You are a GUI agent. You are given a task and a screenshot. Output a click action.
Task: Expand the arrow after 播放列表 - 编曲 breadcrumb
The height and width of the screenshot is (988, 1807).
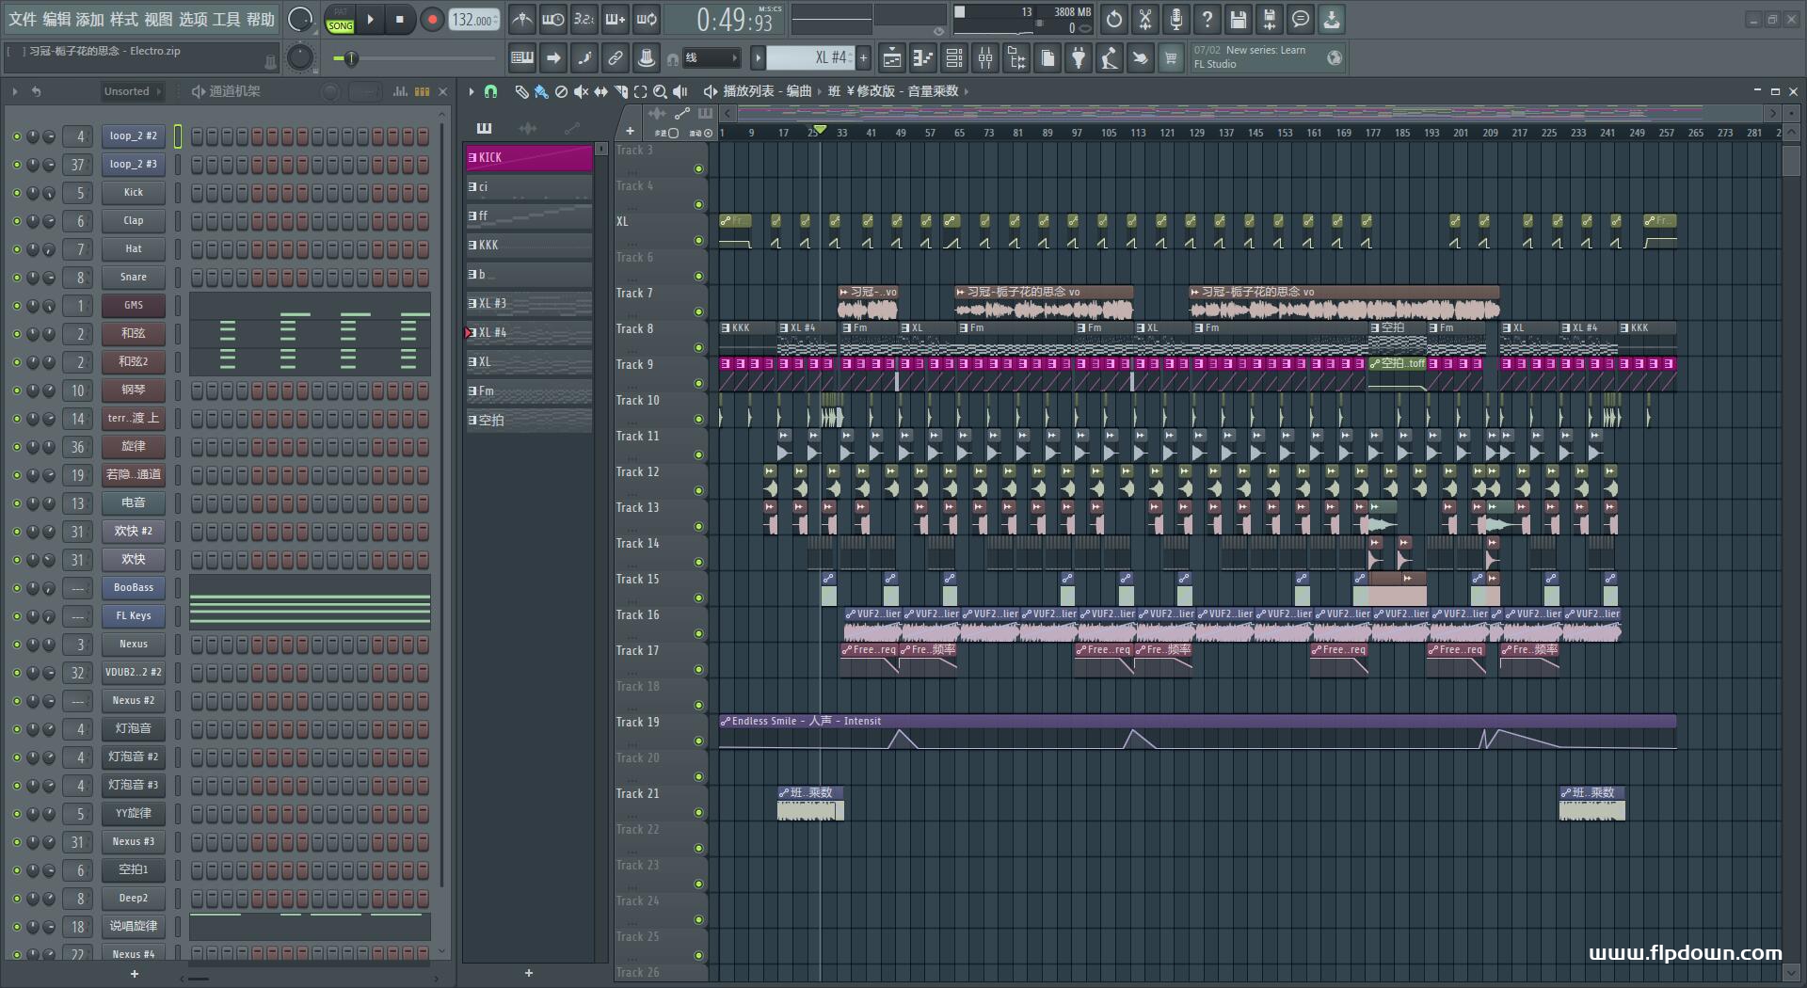tap(821, 91)
